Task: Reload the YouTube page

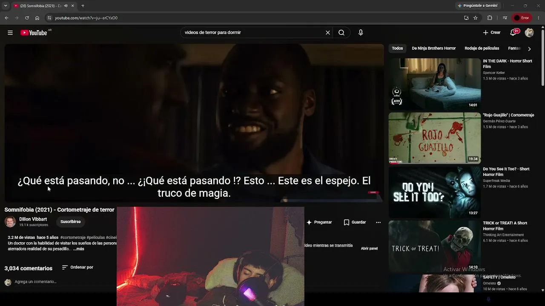Action: (27, 18)
